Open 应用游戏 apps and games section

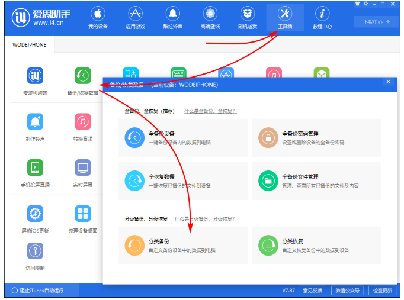[x=135, y=18]
